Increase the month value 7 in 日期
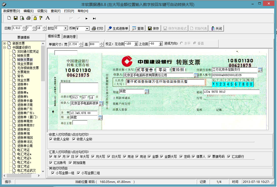 34,27
